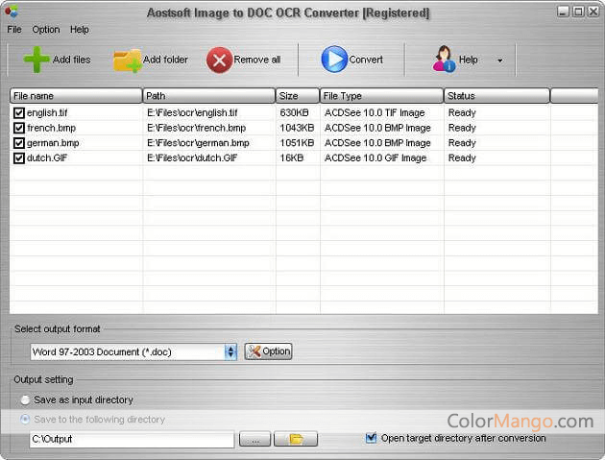Select the dutch.GIF file name

click(47, 157)
